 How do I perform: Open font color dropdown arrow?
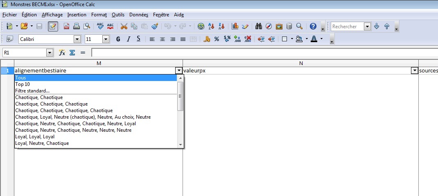click(321, 39)
